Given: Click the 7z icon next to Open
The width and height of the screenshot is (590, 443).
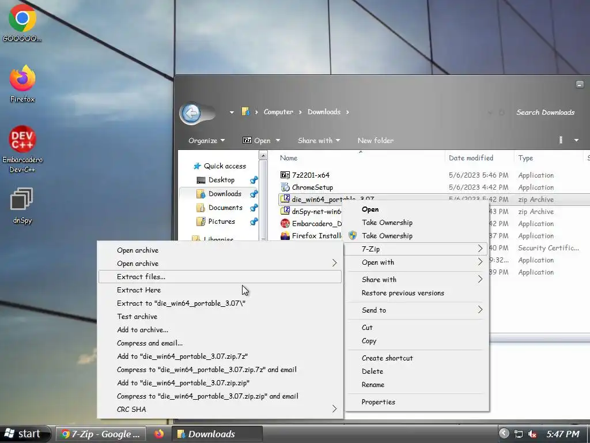Looking at the screenshot, I should click(x=247, y=140).
